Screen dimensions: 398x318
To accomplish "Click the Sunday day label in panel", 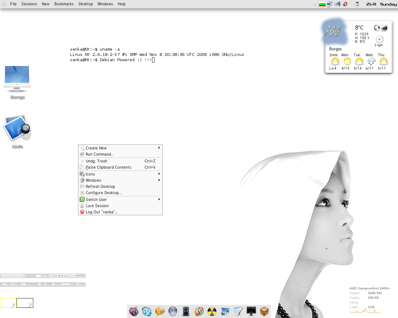I will [x=388, y=4].
